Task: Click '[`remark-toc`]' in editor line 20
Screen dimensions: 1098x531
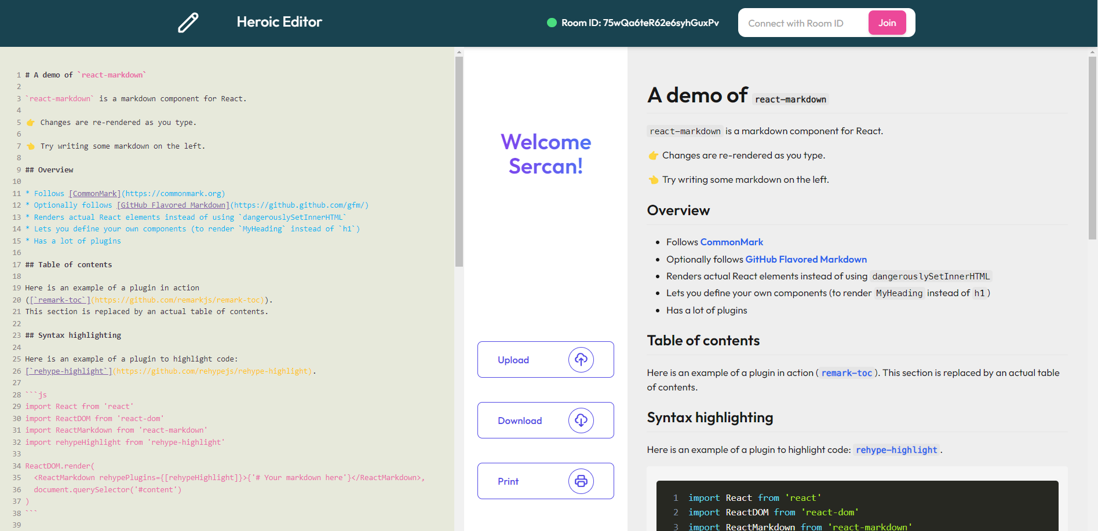Action: [60, 300]
